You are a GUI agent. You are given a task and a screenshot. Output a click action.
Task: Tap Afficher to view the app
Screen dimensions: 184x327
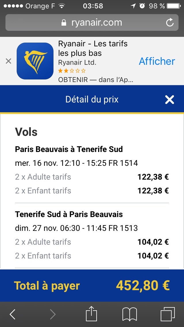(x=157, y=61)
